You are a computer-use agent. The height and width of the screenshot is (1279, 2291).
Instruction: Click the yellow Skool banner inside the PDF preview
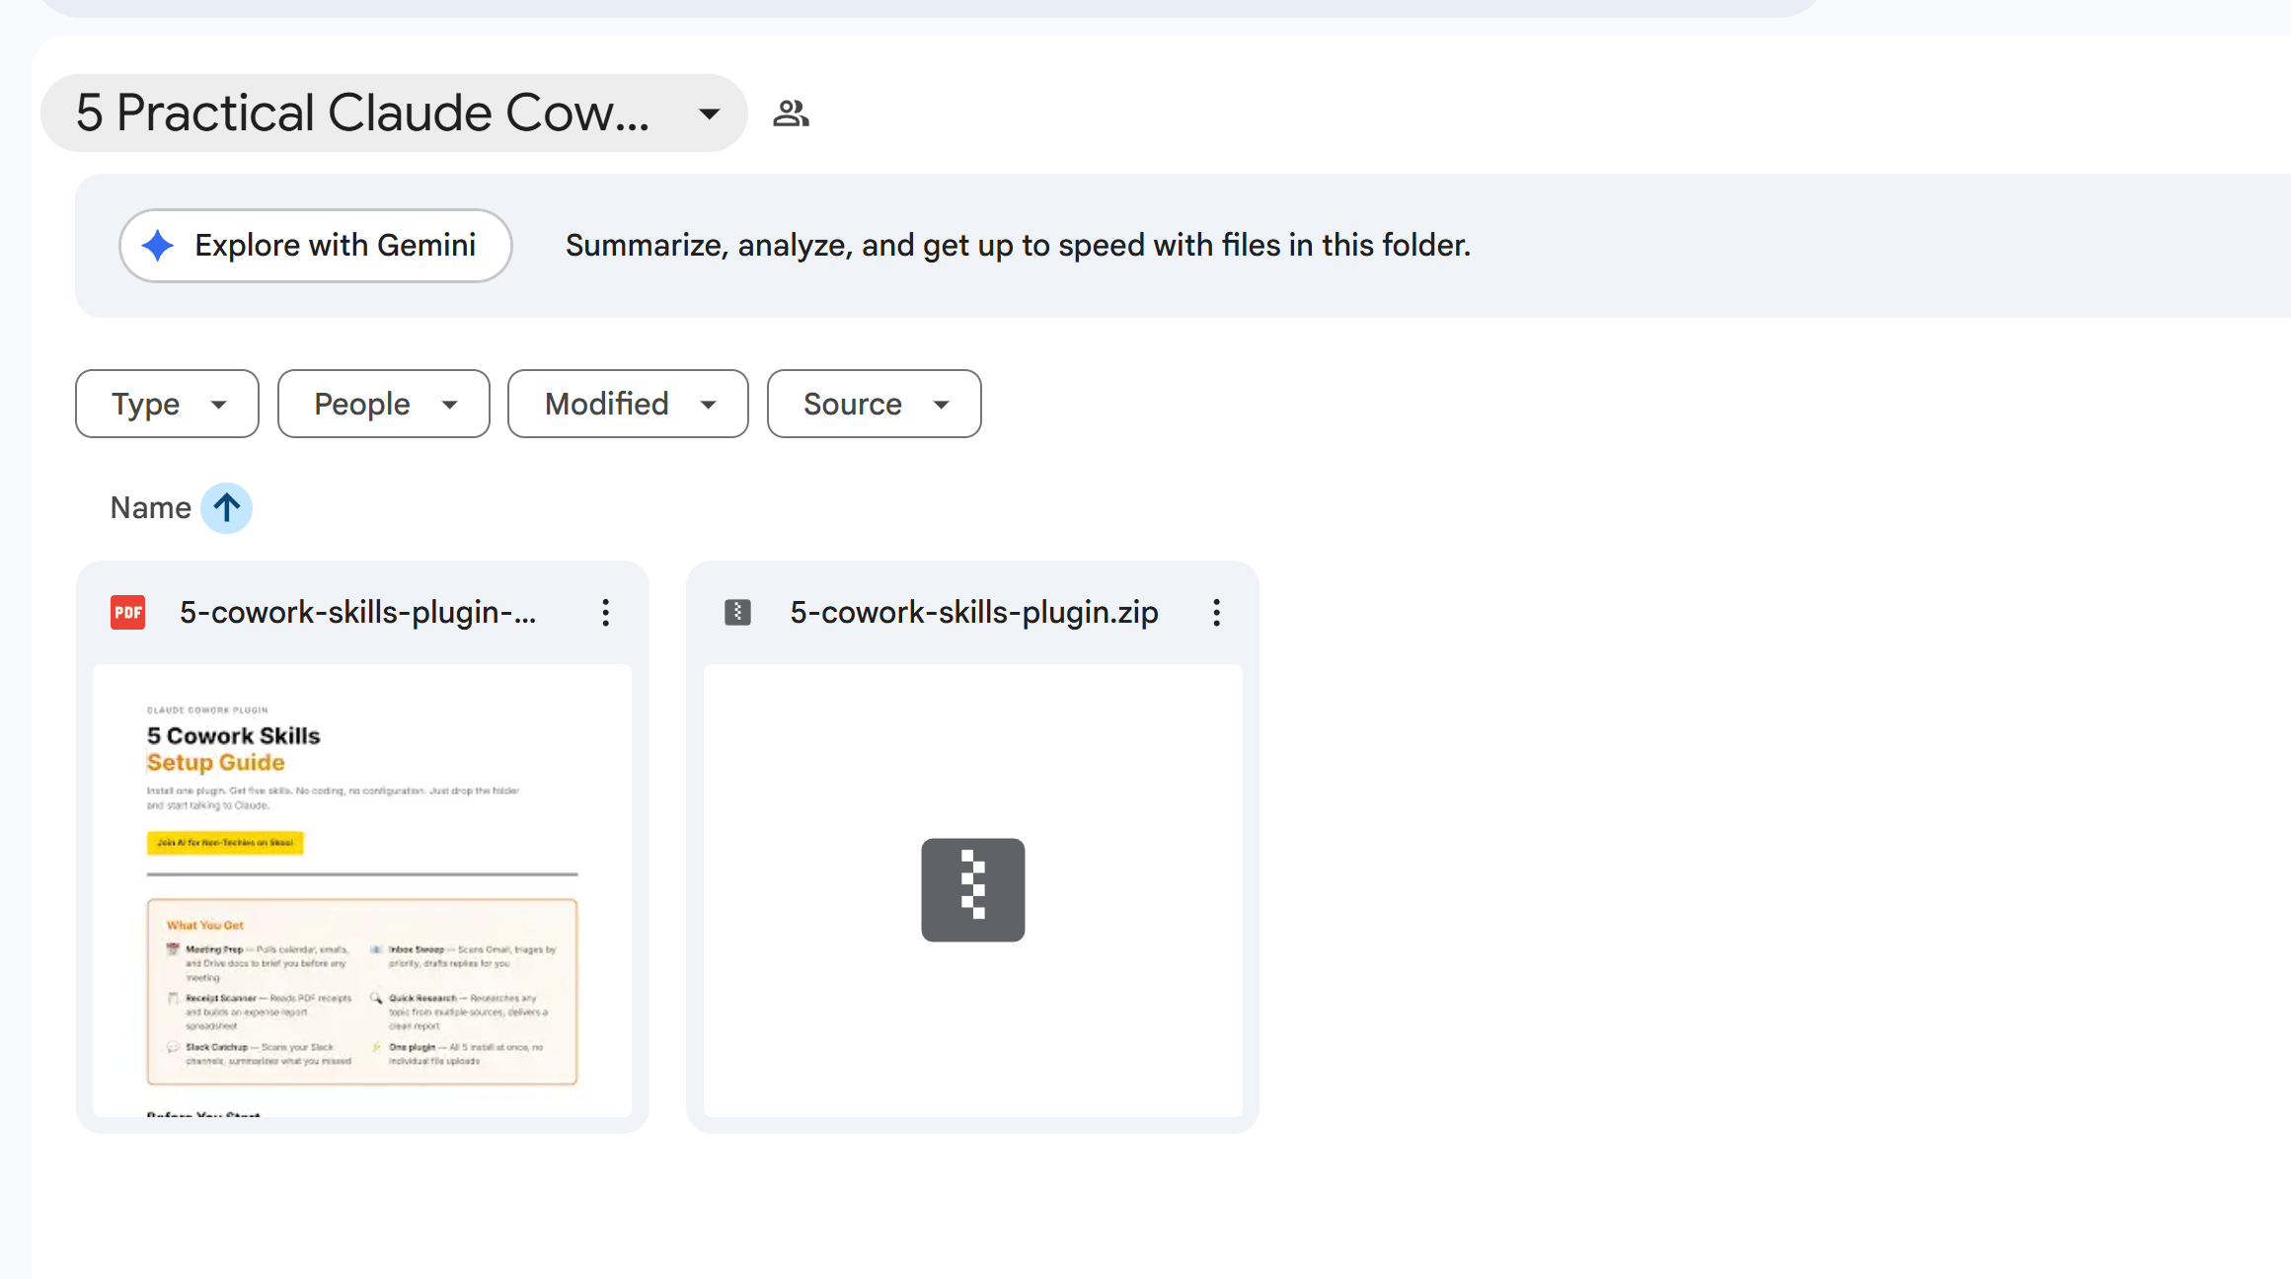tap(225, 843)
